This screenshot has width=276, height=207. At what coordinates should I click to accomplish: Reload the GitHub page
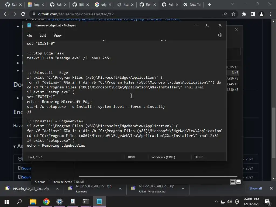[23, 14]
